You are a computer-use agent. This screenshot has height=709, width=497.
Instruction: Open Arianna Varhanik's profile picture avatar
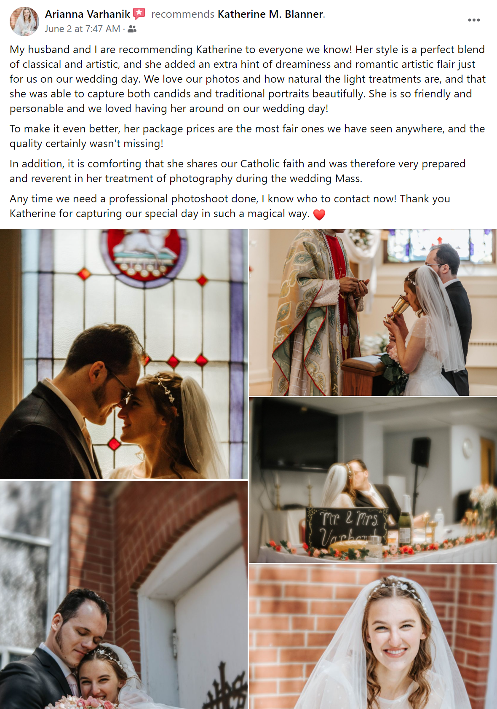point(24,21)
